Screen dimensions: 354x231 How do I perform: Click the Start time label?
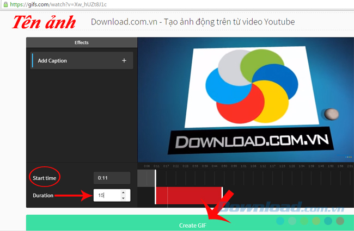click(x=44, y=178)
